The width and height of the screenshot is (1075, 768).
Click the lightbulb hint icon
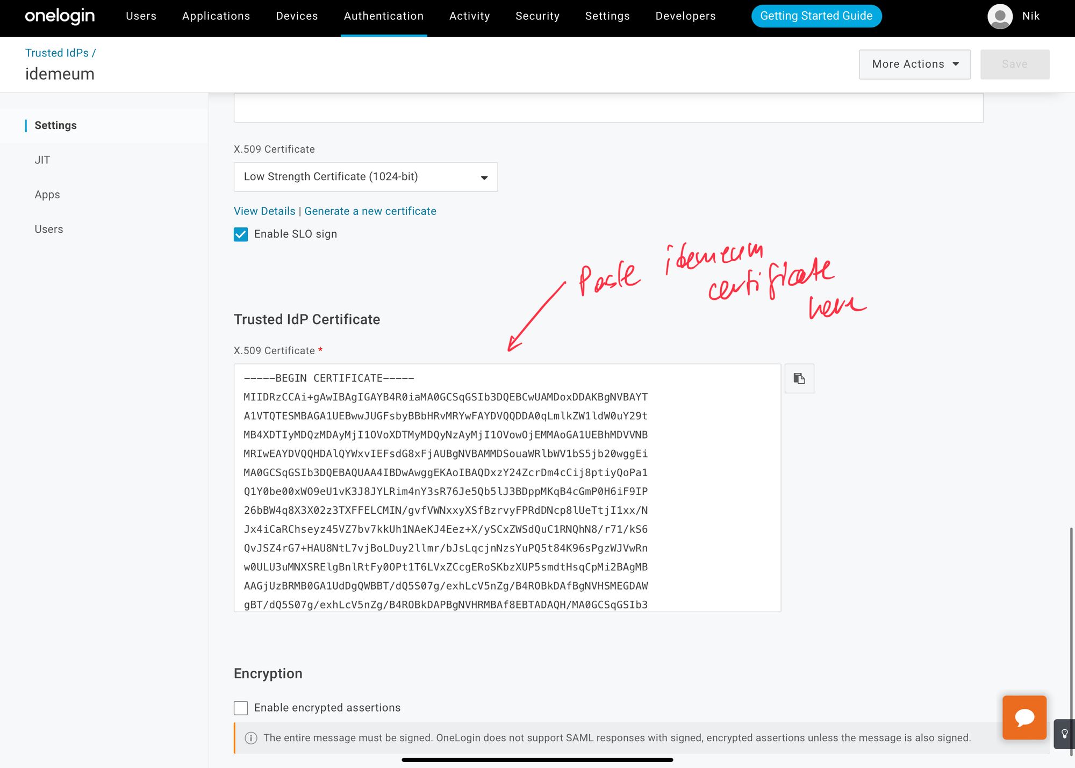(1064, 734)
